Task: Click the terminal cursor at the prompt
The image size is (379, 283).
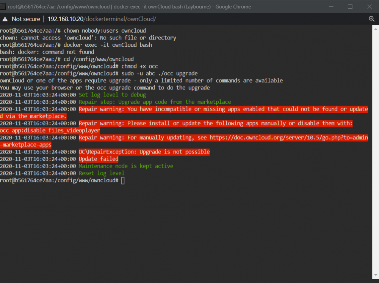Action: (x=123, y=180)
